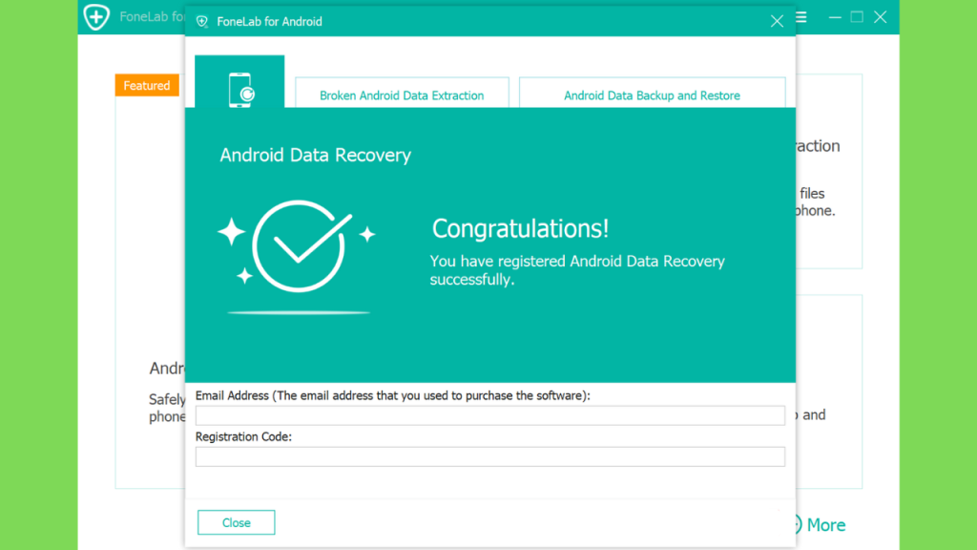Viewport: 977px width, 550px height.
Task: Click the Featured badge in main window
Action: click(x=147, y=85)
